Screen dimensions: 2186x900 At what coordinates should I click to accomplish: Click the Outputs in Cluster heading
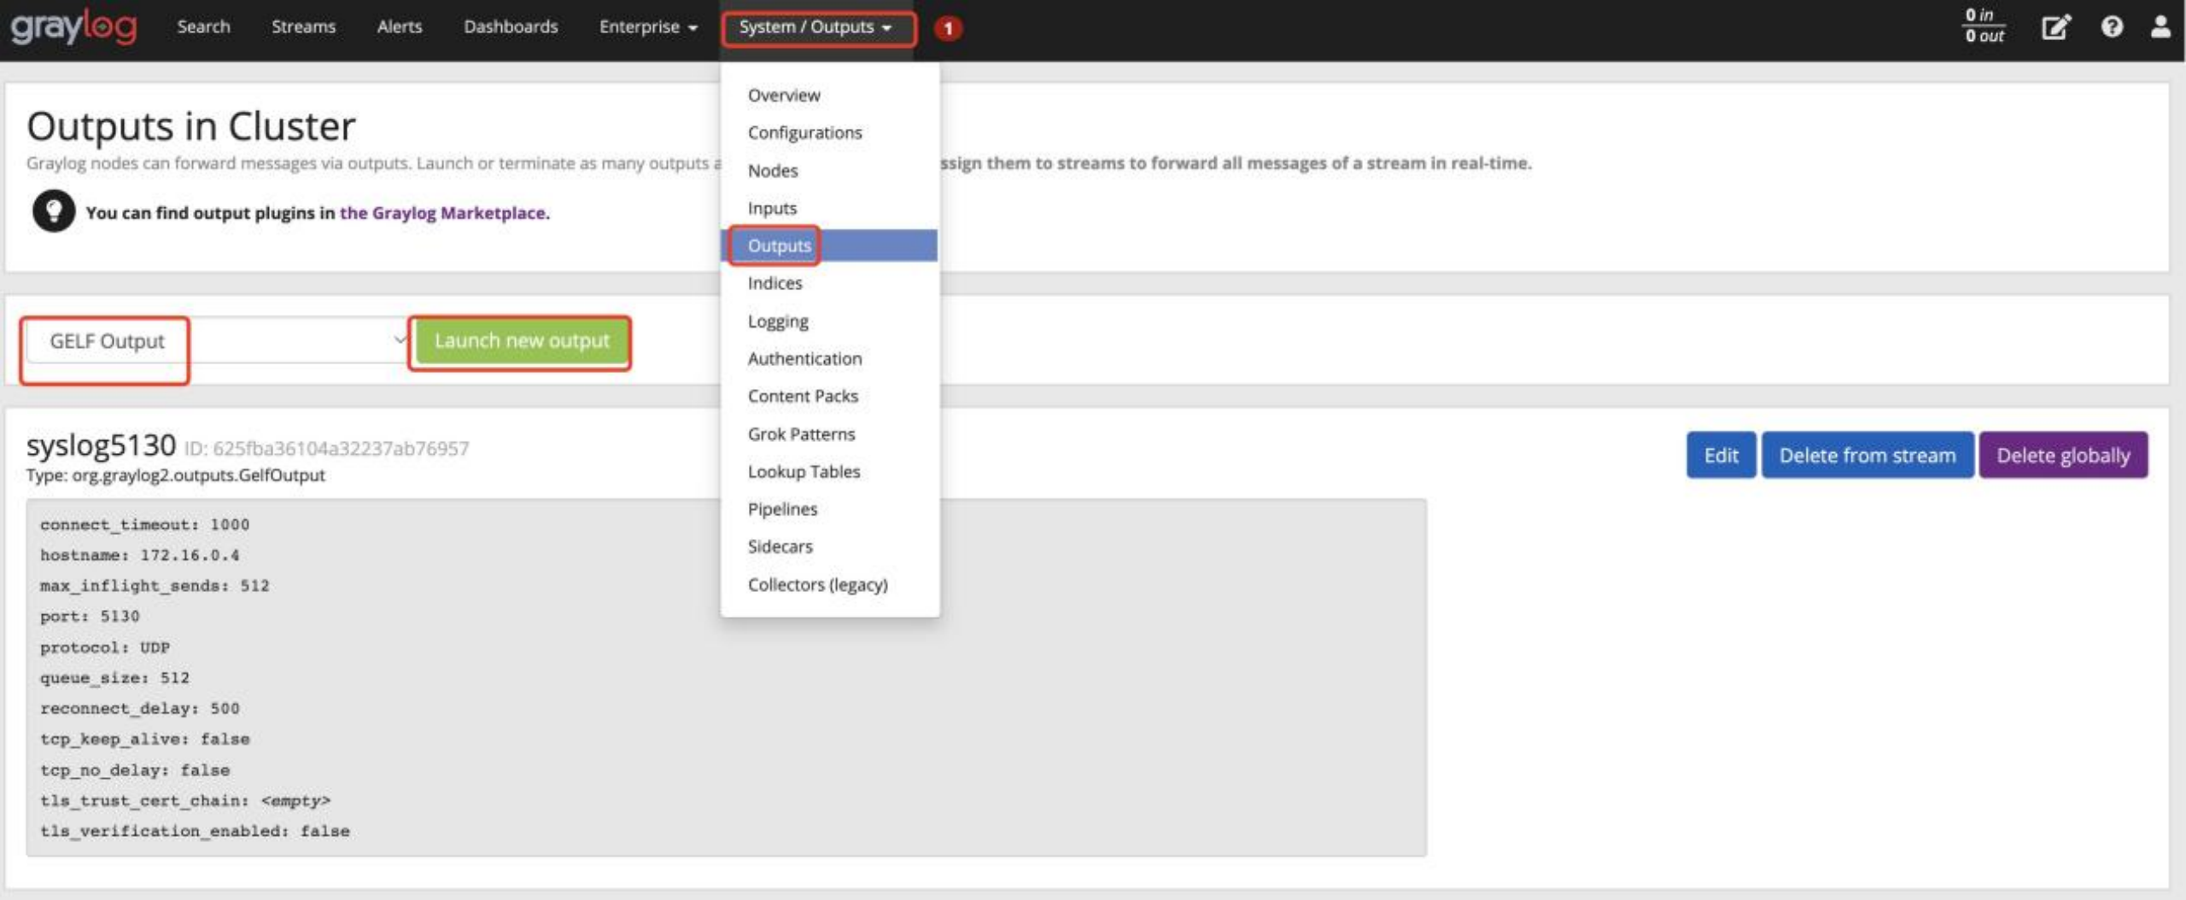[190, 126]
